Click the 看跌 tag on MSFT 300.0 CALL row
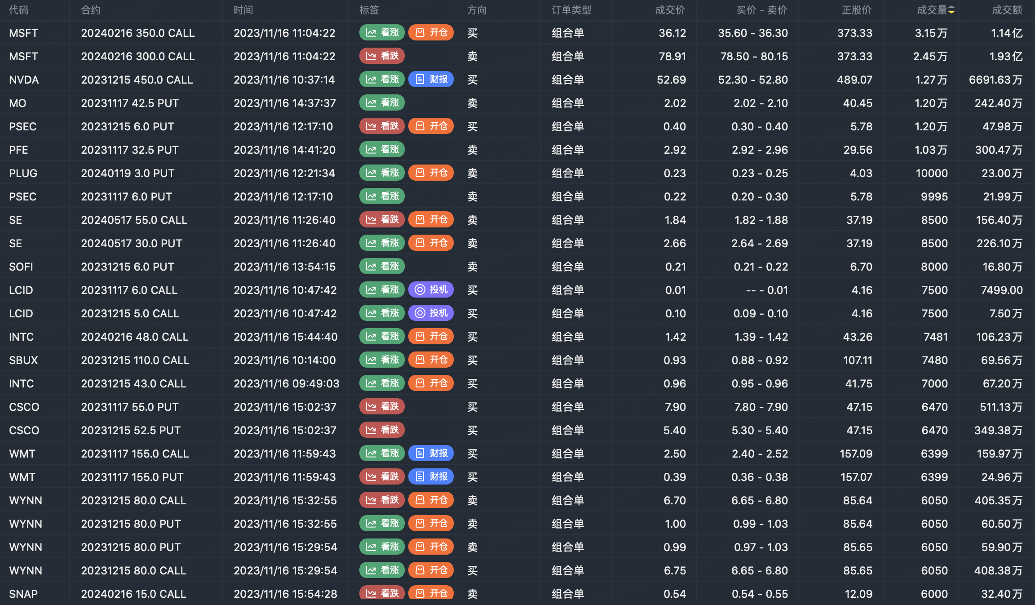1035x605 pixels. (x=382, y=56)
